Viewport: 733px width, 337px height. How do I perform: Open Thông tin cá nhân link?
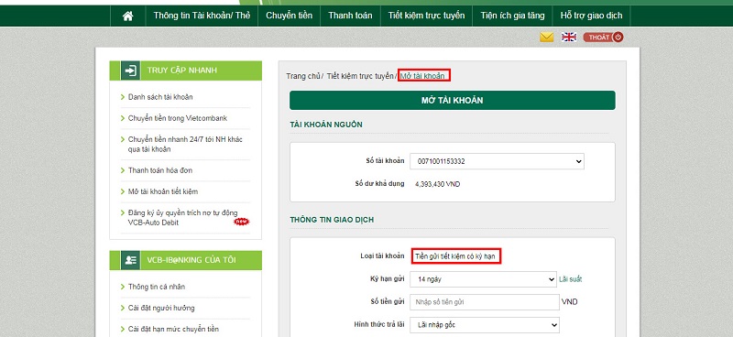(158, 287)
